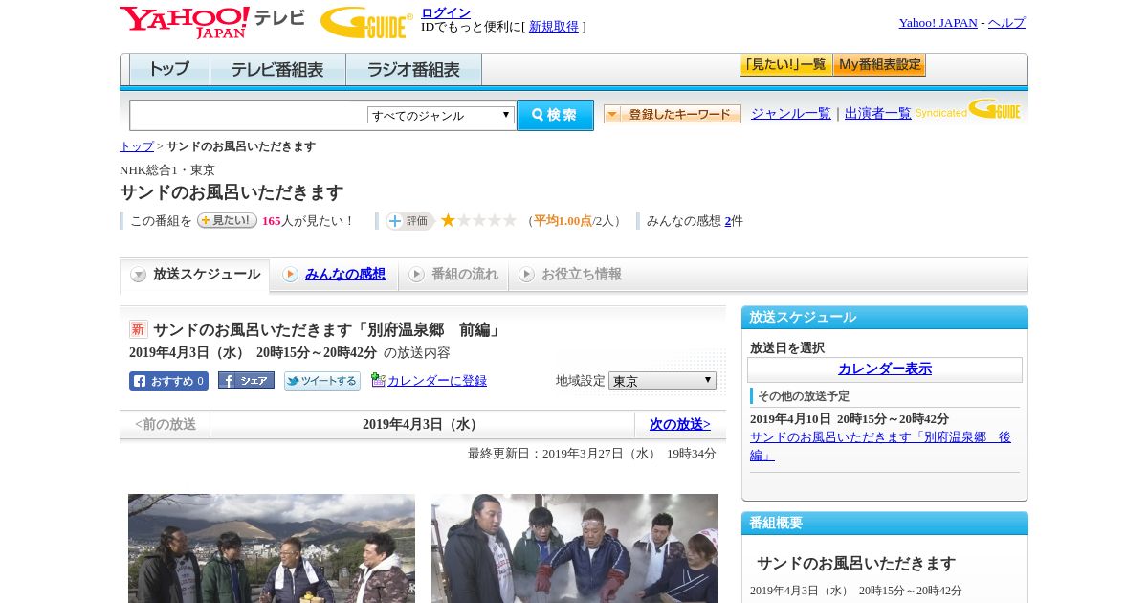Rate the program three stars
The height and width of the screenshot is (603, 1148).
(478, 221)
